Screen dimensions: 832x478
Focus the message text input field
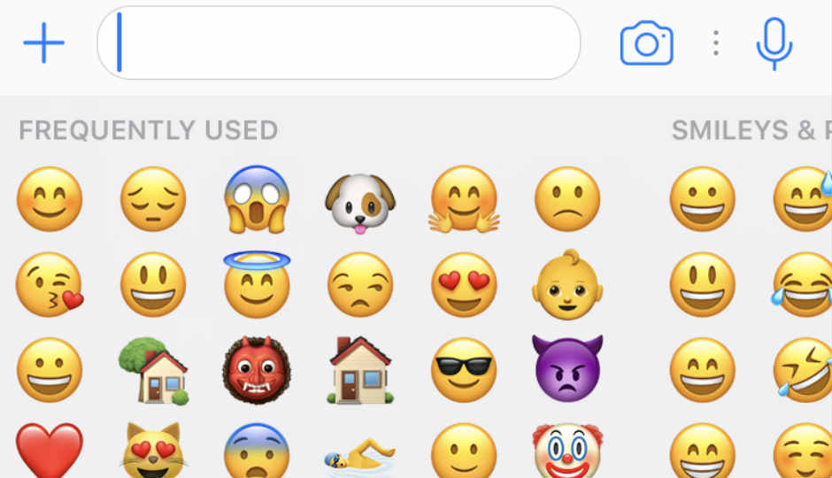point(339,43)
